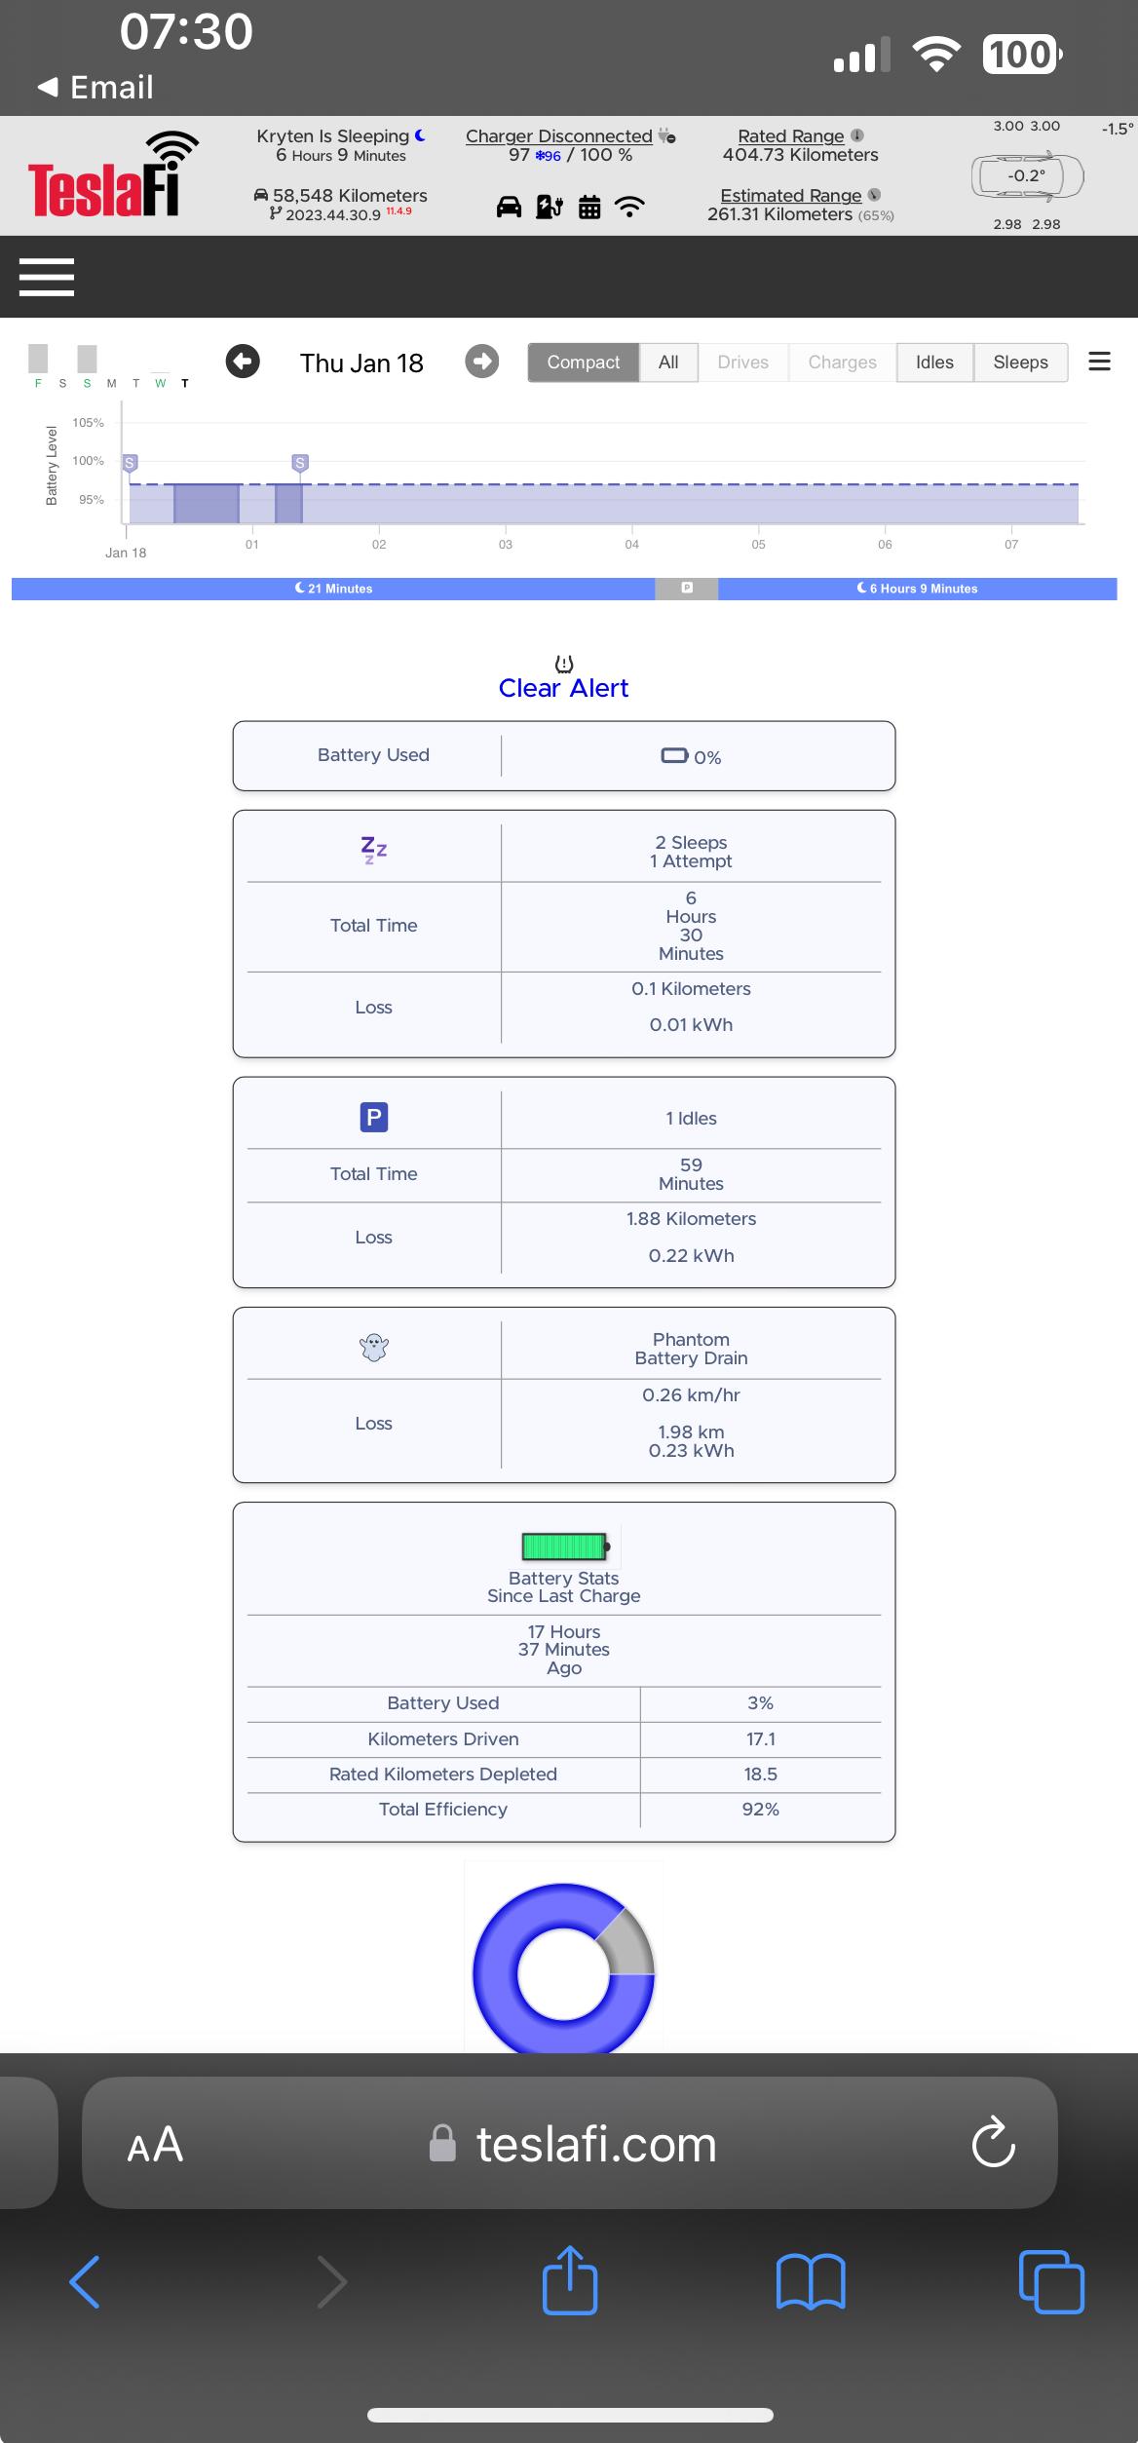1138x2443 pixels.
Task: Go to previous day with left arrow
Action: 243,362
